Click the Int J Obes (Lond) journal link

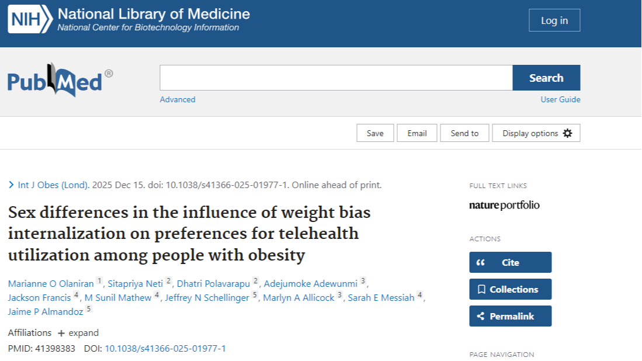coord(53,185)
